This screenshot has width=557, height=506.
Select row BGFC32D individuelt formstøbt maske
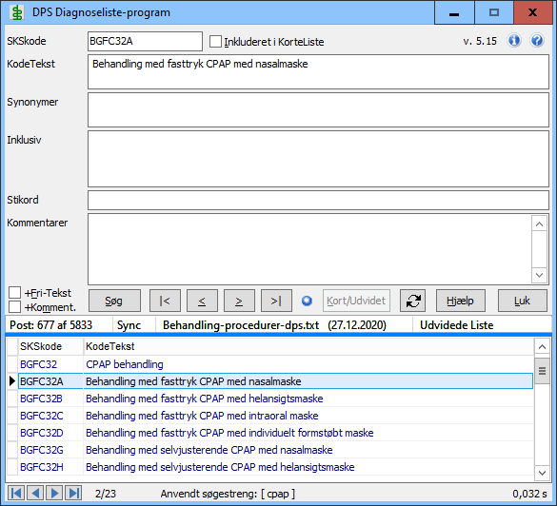(x=275, y=433)
